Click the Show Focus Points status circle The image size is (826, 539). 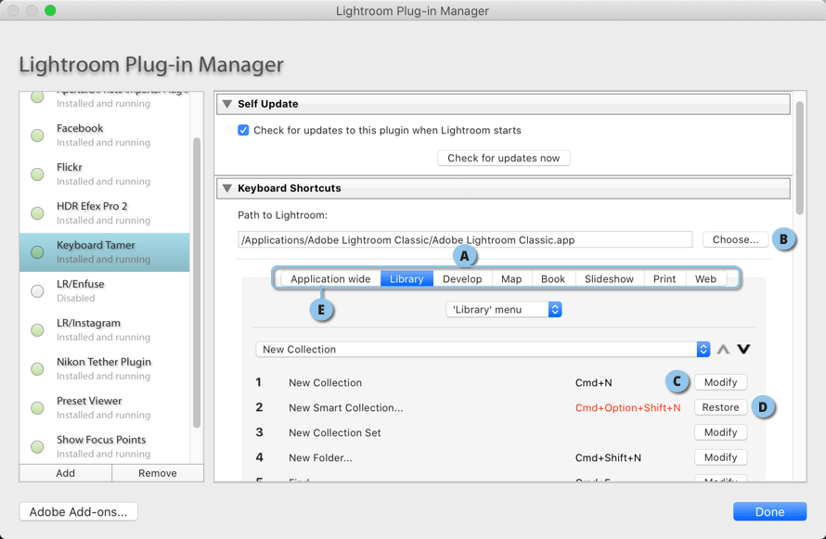click(x=37, y=447)
